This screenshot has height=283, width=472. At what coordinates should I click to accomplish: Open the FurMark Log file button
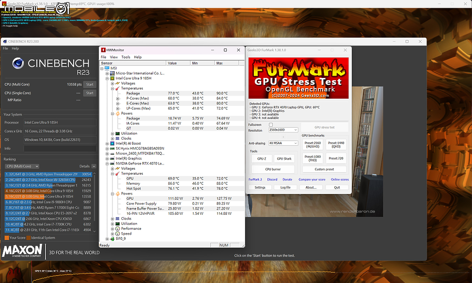tap(285, 187)
